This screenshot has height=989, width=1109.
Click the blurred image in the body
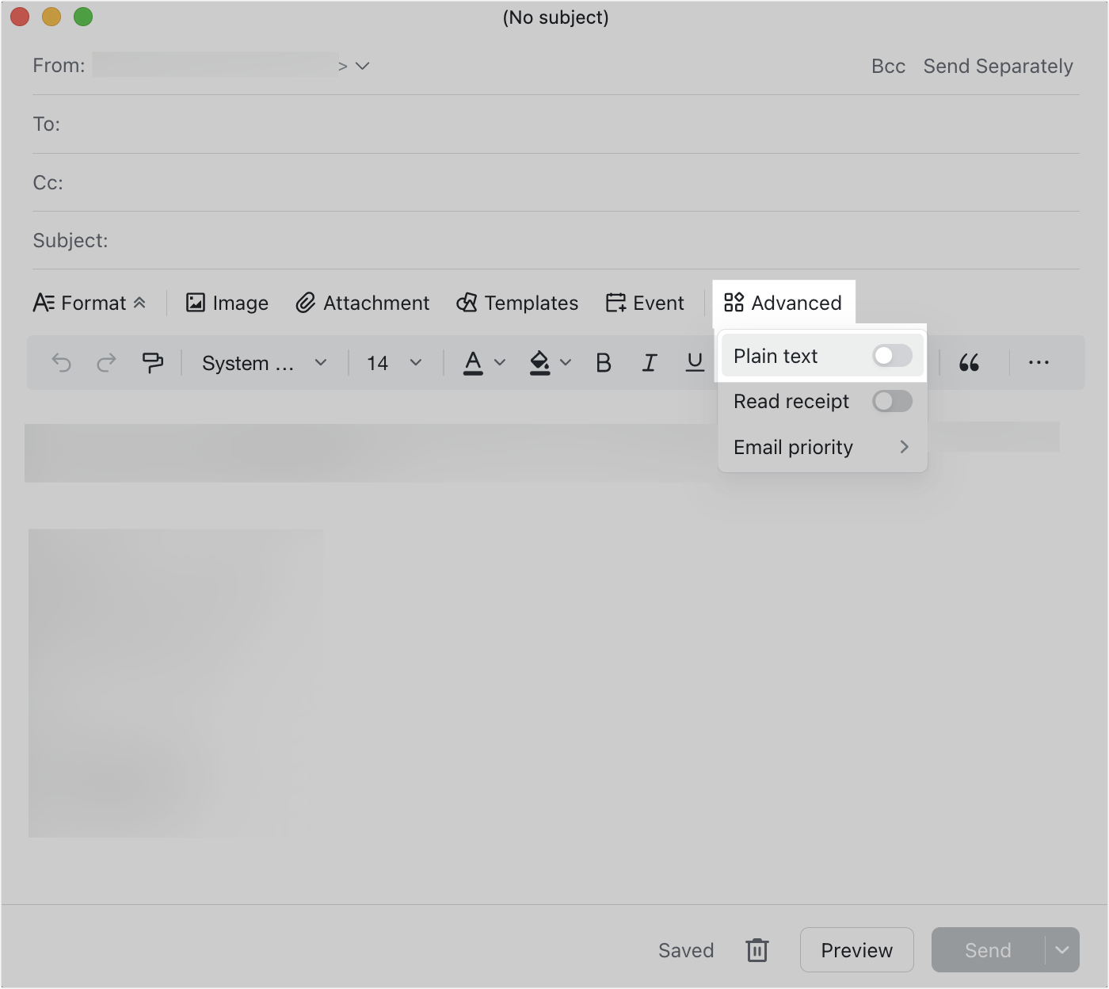[x=176, y=683]
